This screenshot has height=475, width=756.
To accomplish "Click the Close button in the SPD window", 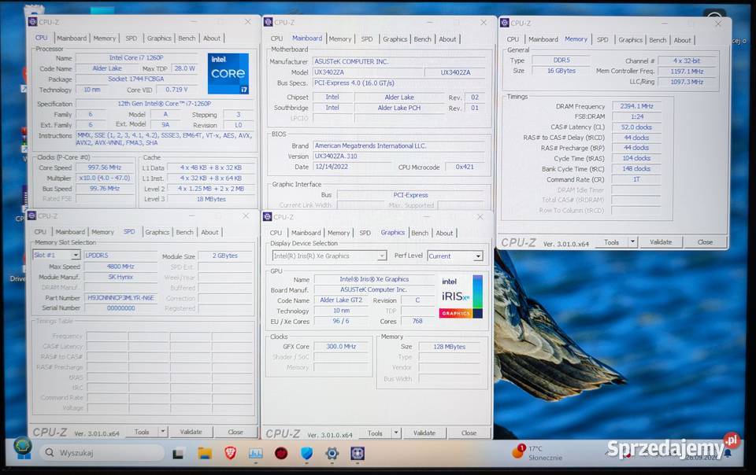I will click(x=235, y=432).
